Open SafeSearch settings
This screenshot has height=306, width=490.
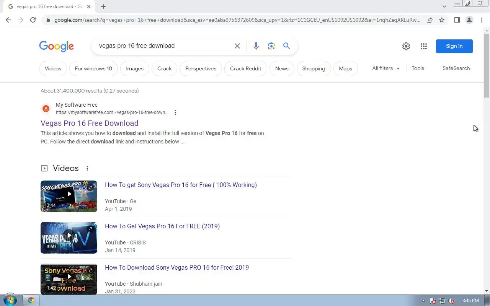click(456, 68)
